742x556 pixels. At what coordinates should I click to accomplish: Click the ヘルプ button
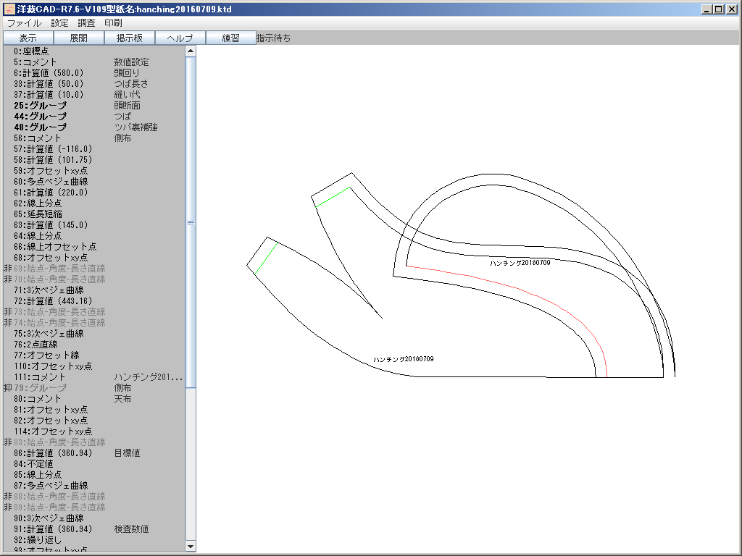(x=180, y=38)
